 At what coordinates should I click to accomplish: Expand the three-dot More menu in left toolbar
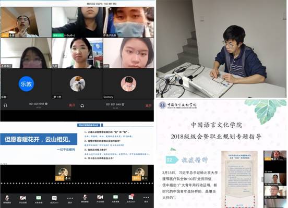coord(70,198)
